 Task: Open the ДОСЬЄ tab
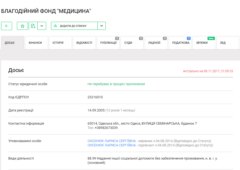pyautogui.click(x=13, y=43)
